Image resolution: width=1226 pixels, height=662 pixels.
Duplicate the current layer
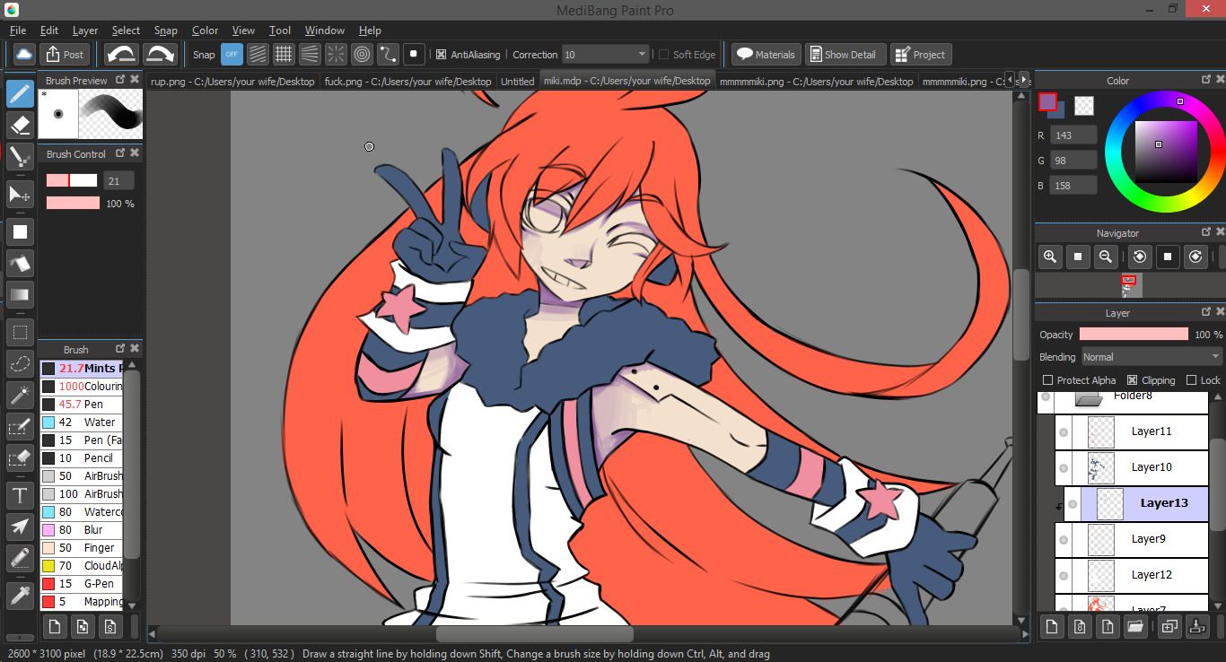point(1169,625)
